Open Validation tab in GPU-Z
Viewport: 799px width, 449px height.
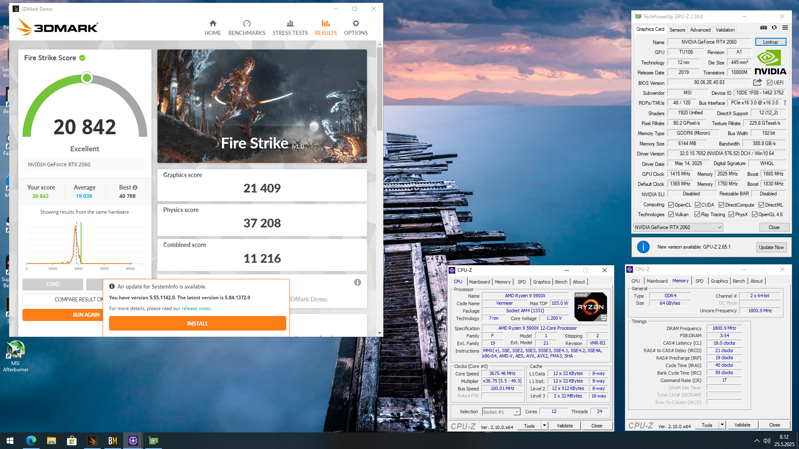tap(725, 30)
